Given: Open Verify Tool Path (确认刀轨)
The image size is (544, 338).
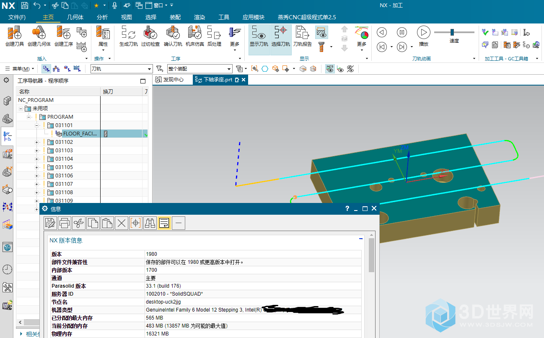Looking at the screenshot, I should pyautogui.click(x=173, y=35).
